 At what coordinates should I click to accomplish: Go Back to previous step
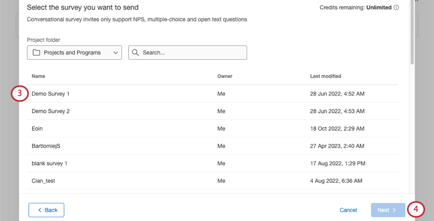[46, 210]
